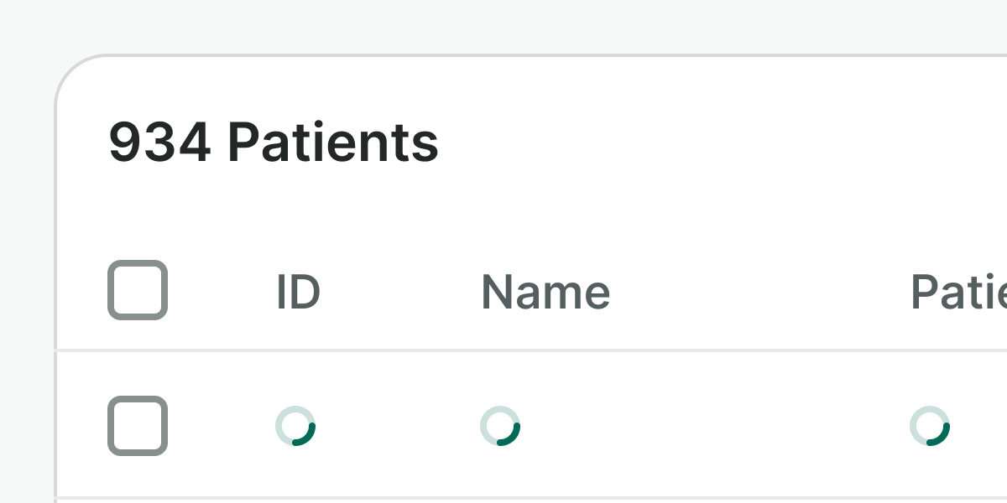
Task: Click the partially visible Patie column header
Action: coord(958,293)
